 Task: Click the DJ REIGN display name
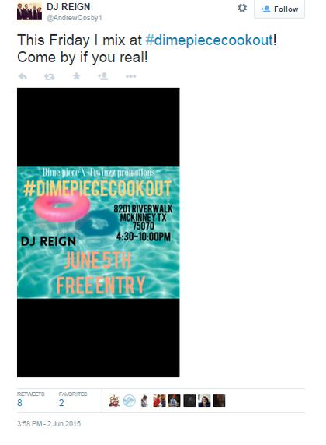point(68,7)
